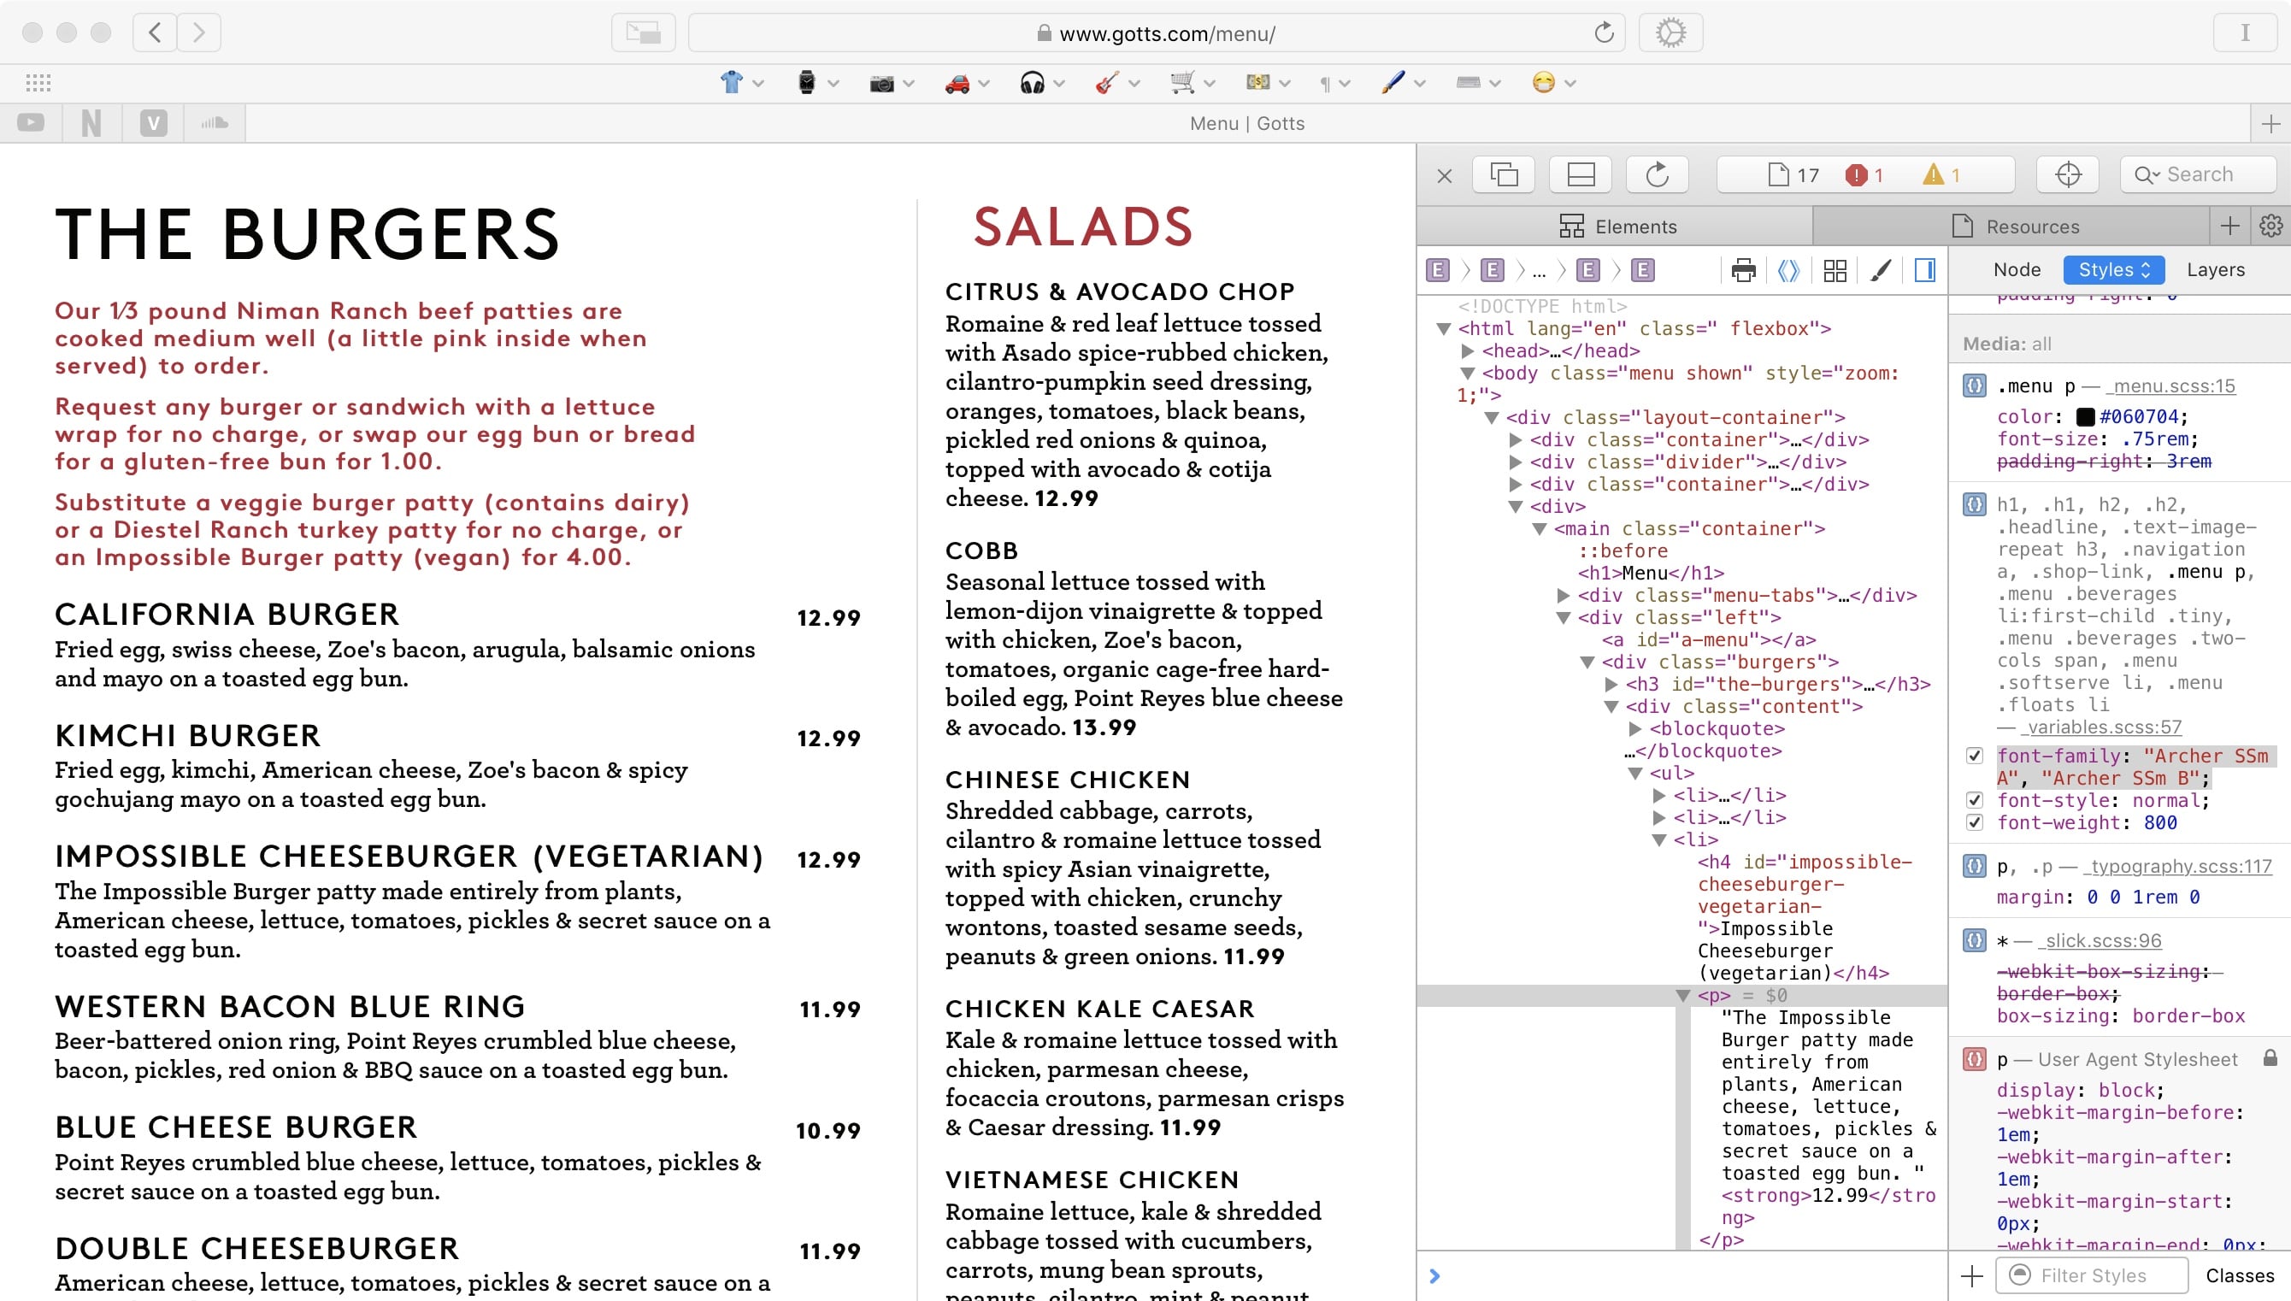Open the shirt emoji bookmarks folder
The height and width of the screenshot is (1301, 2291).
tap(742, 82)
